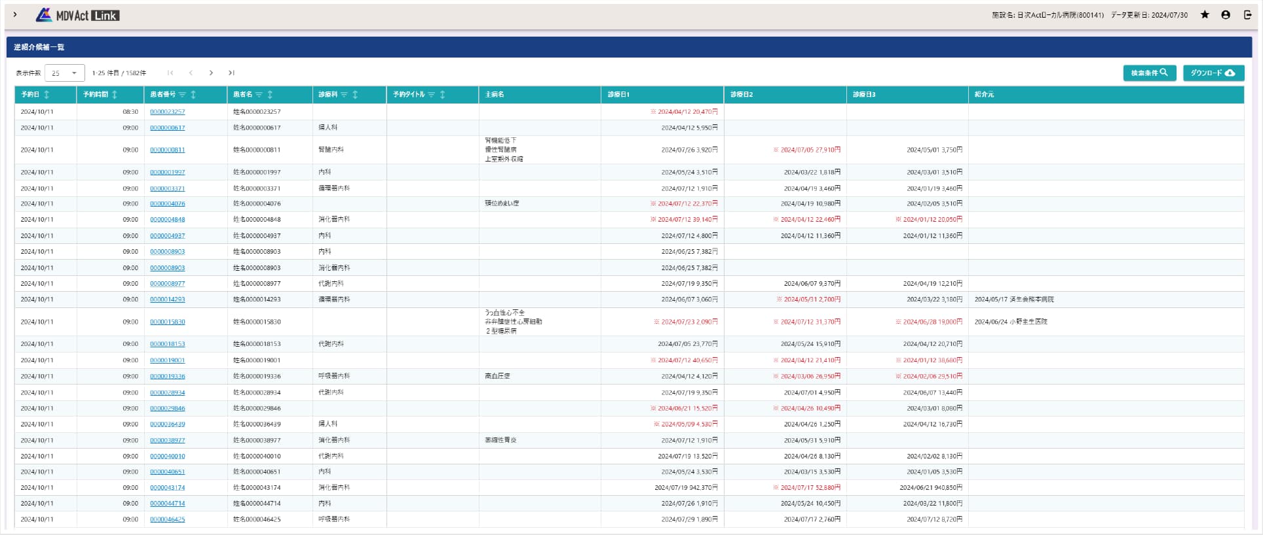Expand the sidebar with top-left chevron
The height and width of the screenshot is (535, 1263).
click(x=15, y=14)
